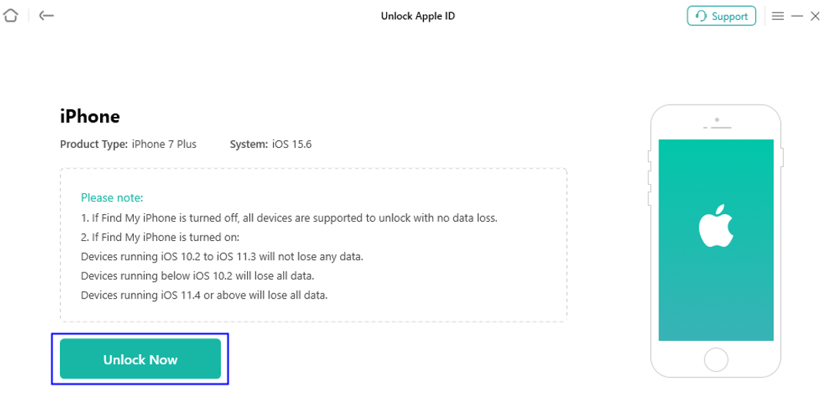The image size is (827, 418).
Task: Click the iPhone device name heading
Action: tap(90, 116)
